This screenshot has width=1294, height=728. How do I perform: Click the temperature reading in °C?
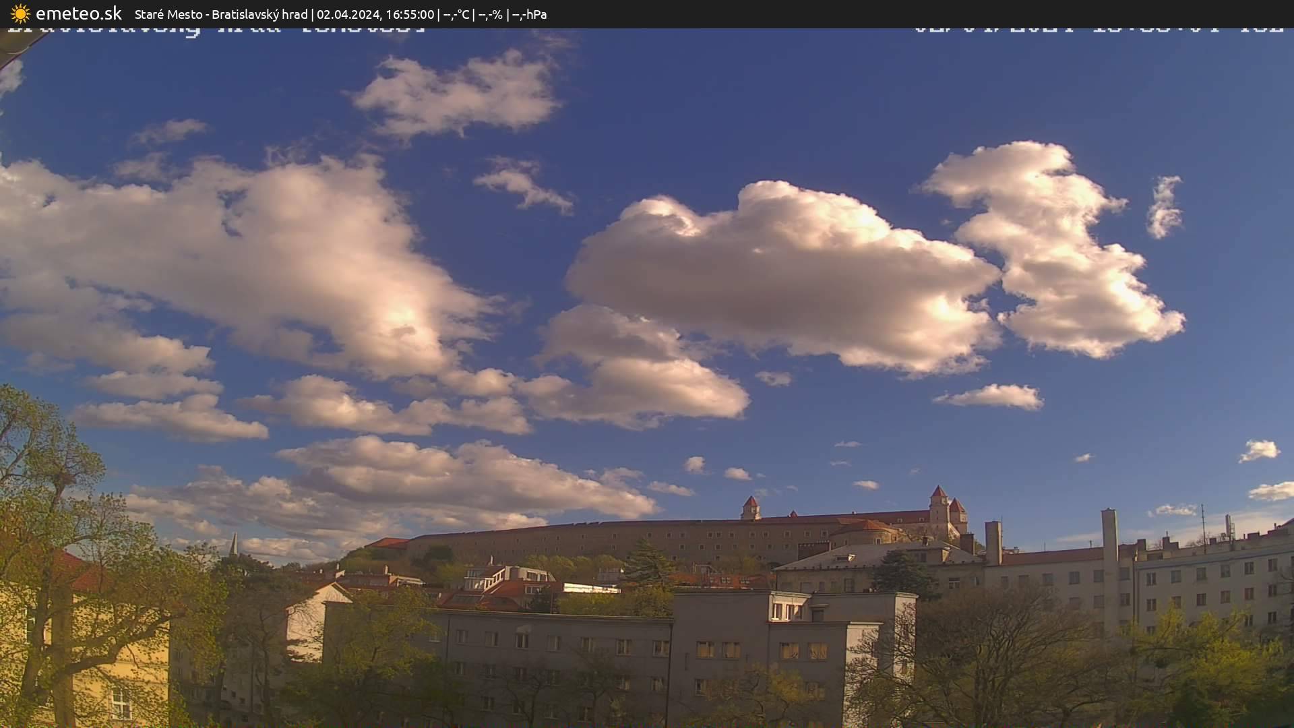click(x=456, y=14)
